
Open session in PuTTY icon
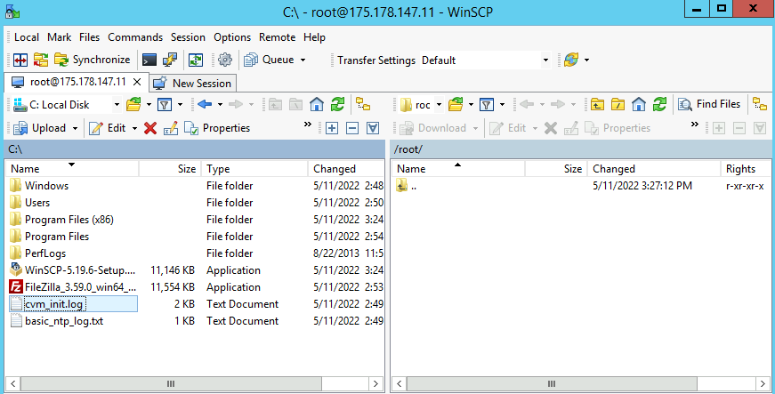click(170, 60)
